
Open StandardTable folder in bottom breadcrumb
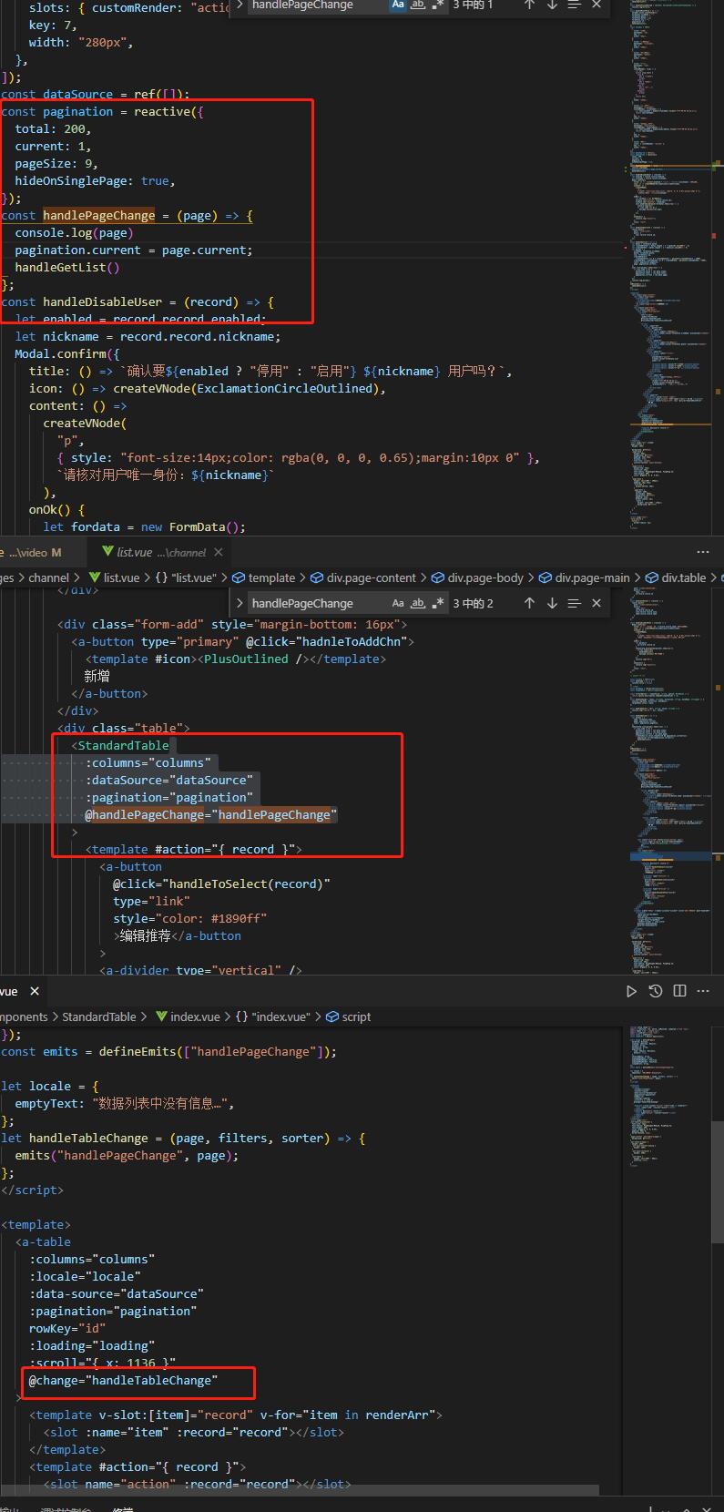tap(98, 1017)
